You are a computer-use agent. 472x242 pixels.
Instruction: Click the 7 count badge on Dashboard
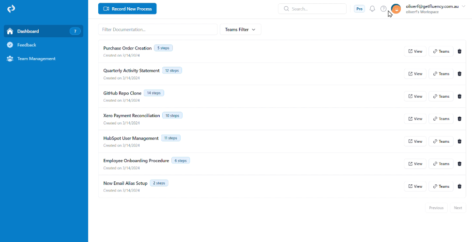[75, 31]
